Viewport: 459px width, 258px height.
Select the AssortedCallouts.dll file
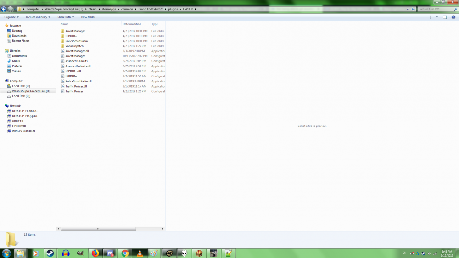(x=78, y=66)
